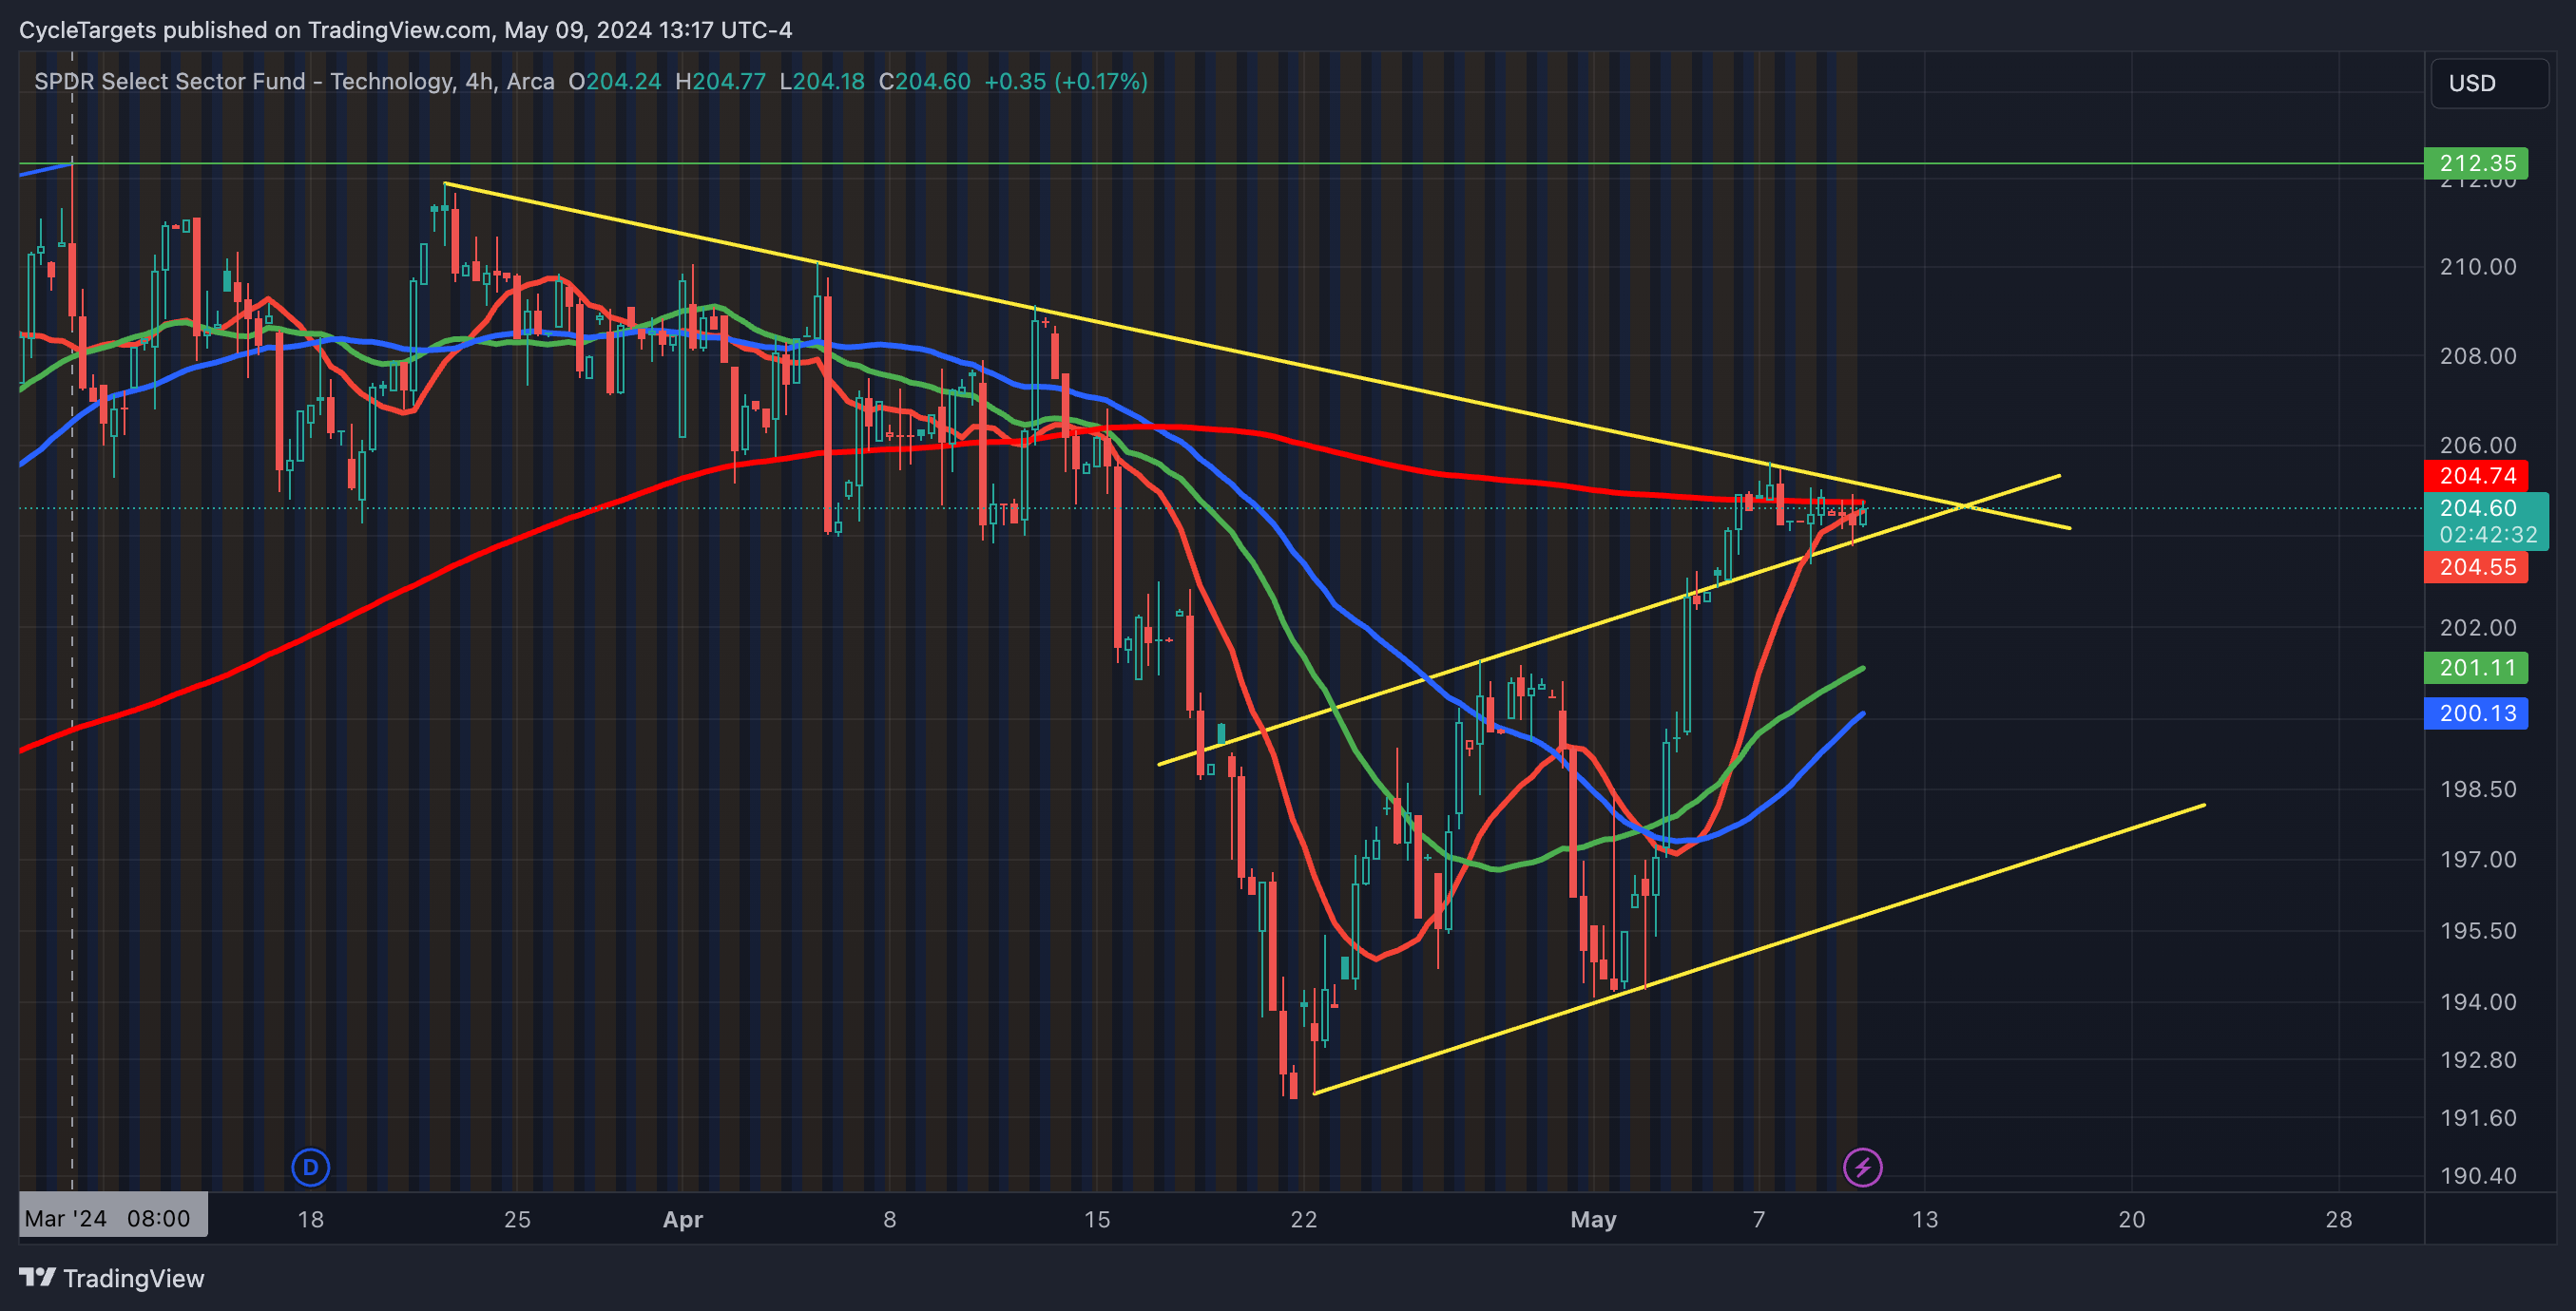The width and height of the screenshot is (2576, 1311).
Task: Click the 197.00 price axis value
Action: pyautogui.click(x=2478, y=860)
